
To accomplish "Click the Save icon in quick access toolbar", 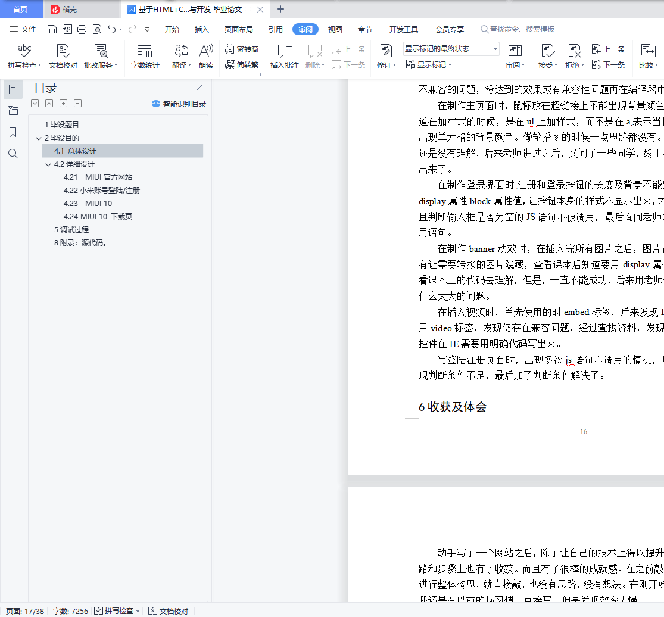I will [52, 29].
